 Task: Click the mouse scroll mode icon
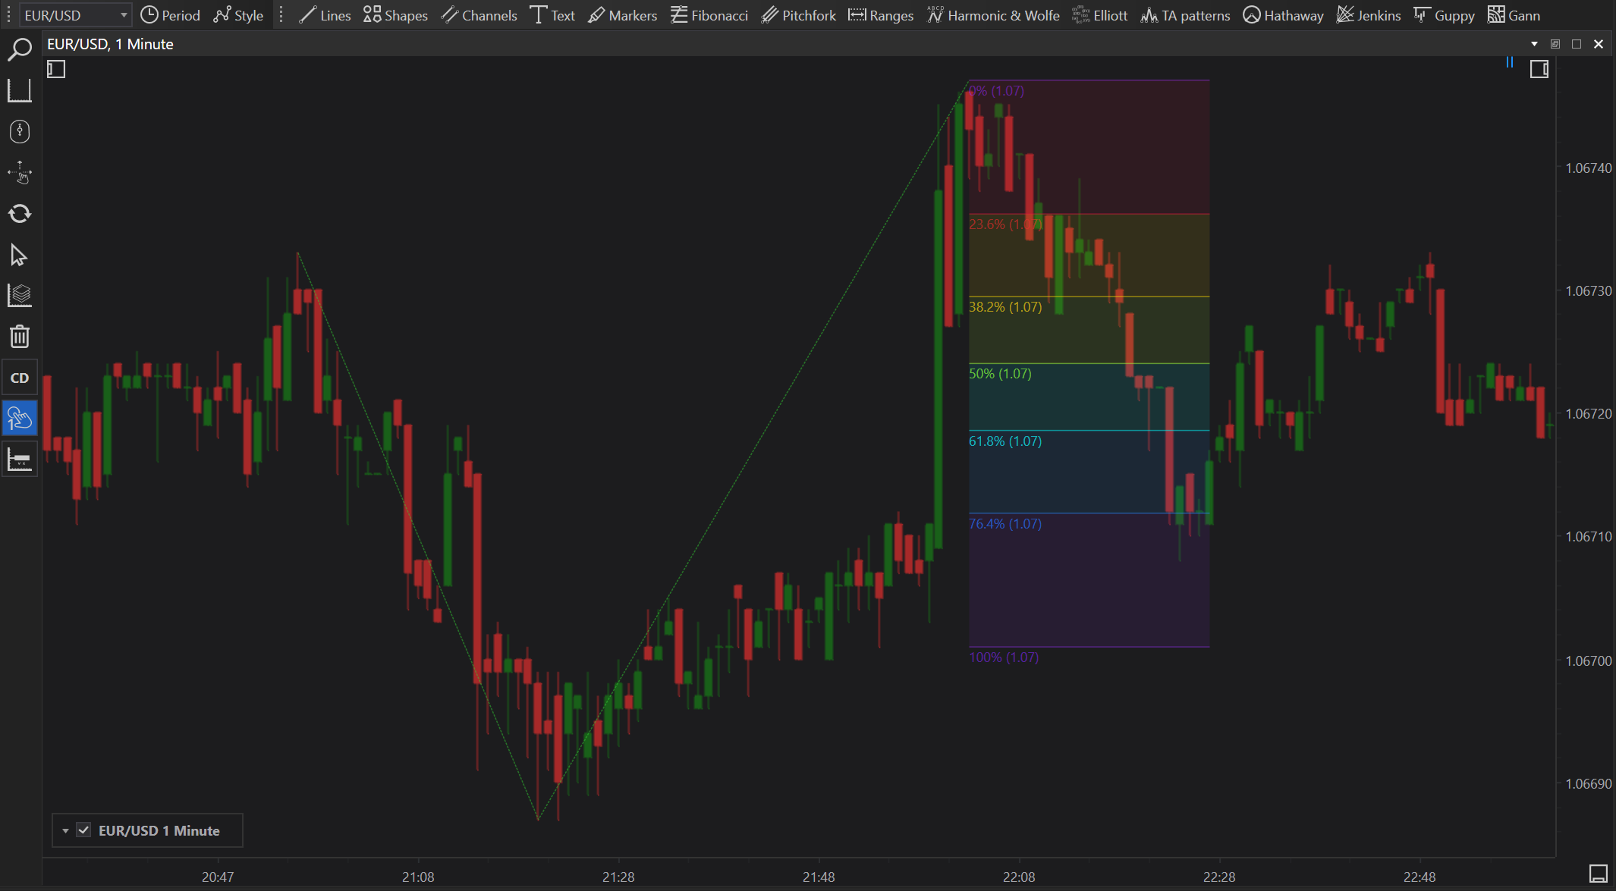(19, 132)
